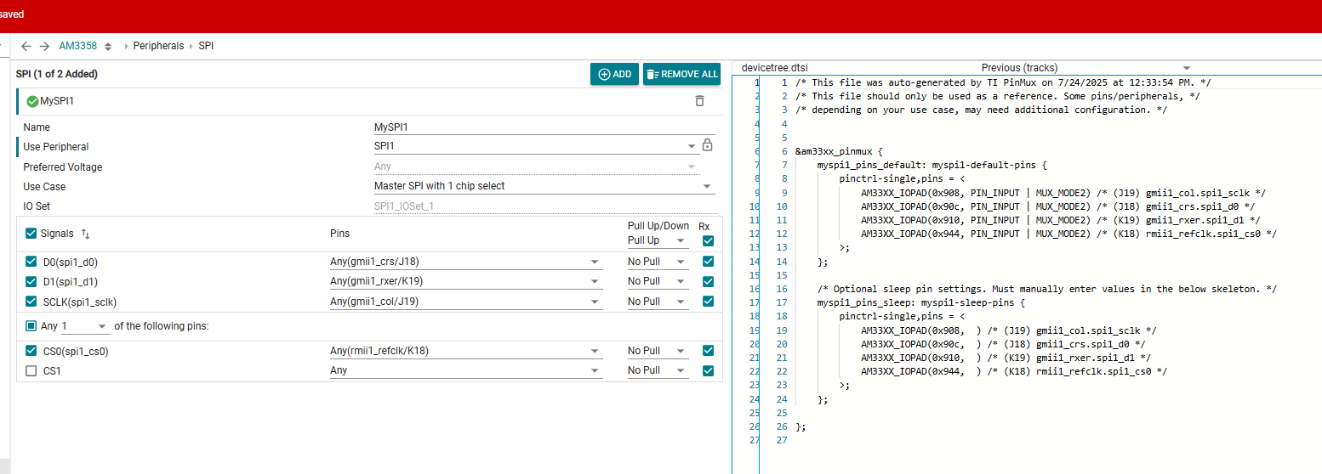
Task: Click the code line with AM33XX_IOPAD(0x944, PIN_INPUT
Action: pyautogui.click(x=1068, y=234)
